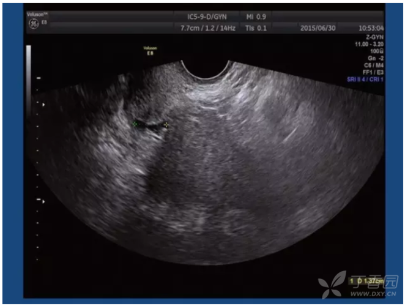The image size is (405, 306).
Task: Click the small yellow Voluson E8 label
Action: (150, 50)
